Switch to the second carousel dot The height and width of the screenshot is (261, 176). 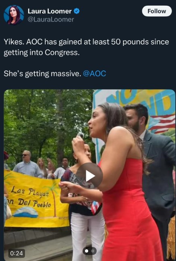[93, 251]
